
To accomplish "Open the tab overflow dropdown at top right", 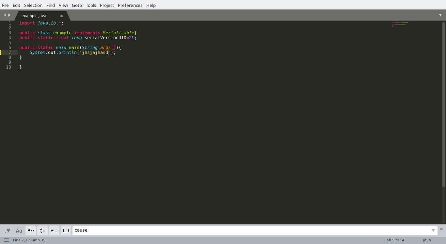I will (441, 15).
